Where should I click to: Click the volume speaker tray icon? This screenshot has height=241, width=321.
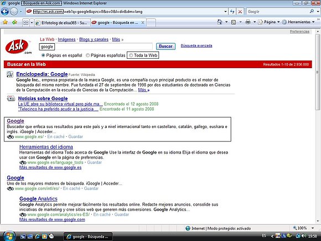(304, 236)
